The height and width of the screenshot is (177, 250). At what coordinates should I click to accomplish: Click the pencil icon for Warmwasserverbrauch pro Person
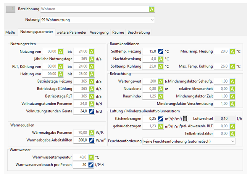[x=92, y=165]
